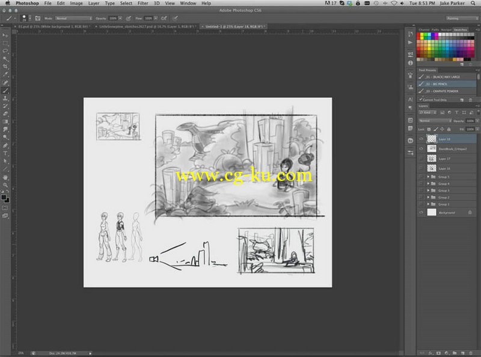Select the Clone Stamp tool
The width and height of the screenshot is (481, 357).
pos(5,98)
